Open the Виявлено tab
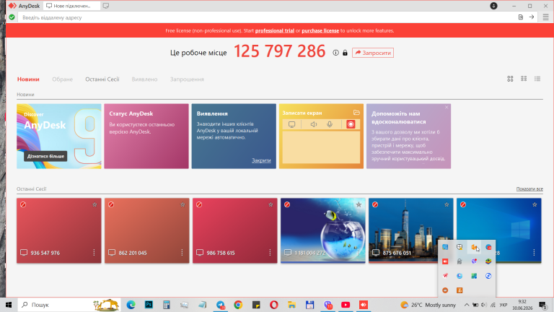The height and width of the screenshot is (312, 554). point(144,79)
